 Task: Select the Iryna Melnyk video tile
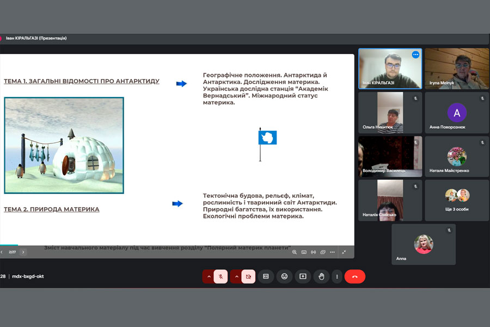tap(456, 69)
